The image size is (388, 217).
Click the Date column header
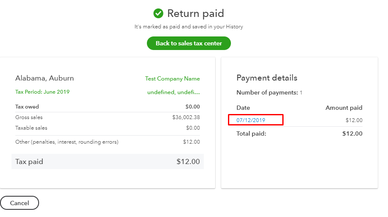click(x=243, y=108)
